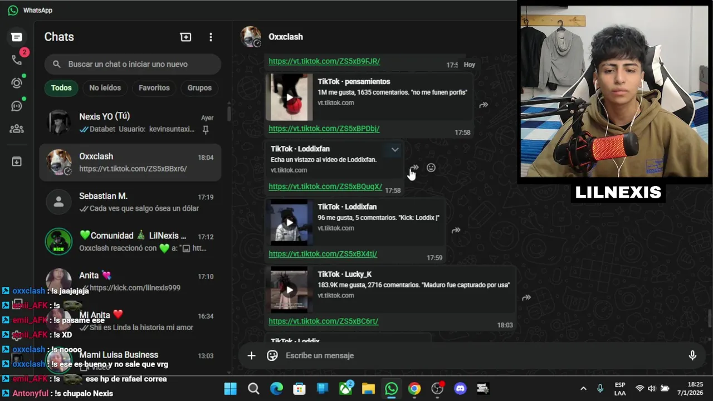The image size is (713, 401).
Task: Forward the Echa un vistazo Loddixfan message
Action: (x=414, y=168)
